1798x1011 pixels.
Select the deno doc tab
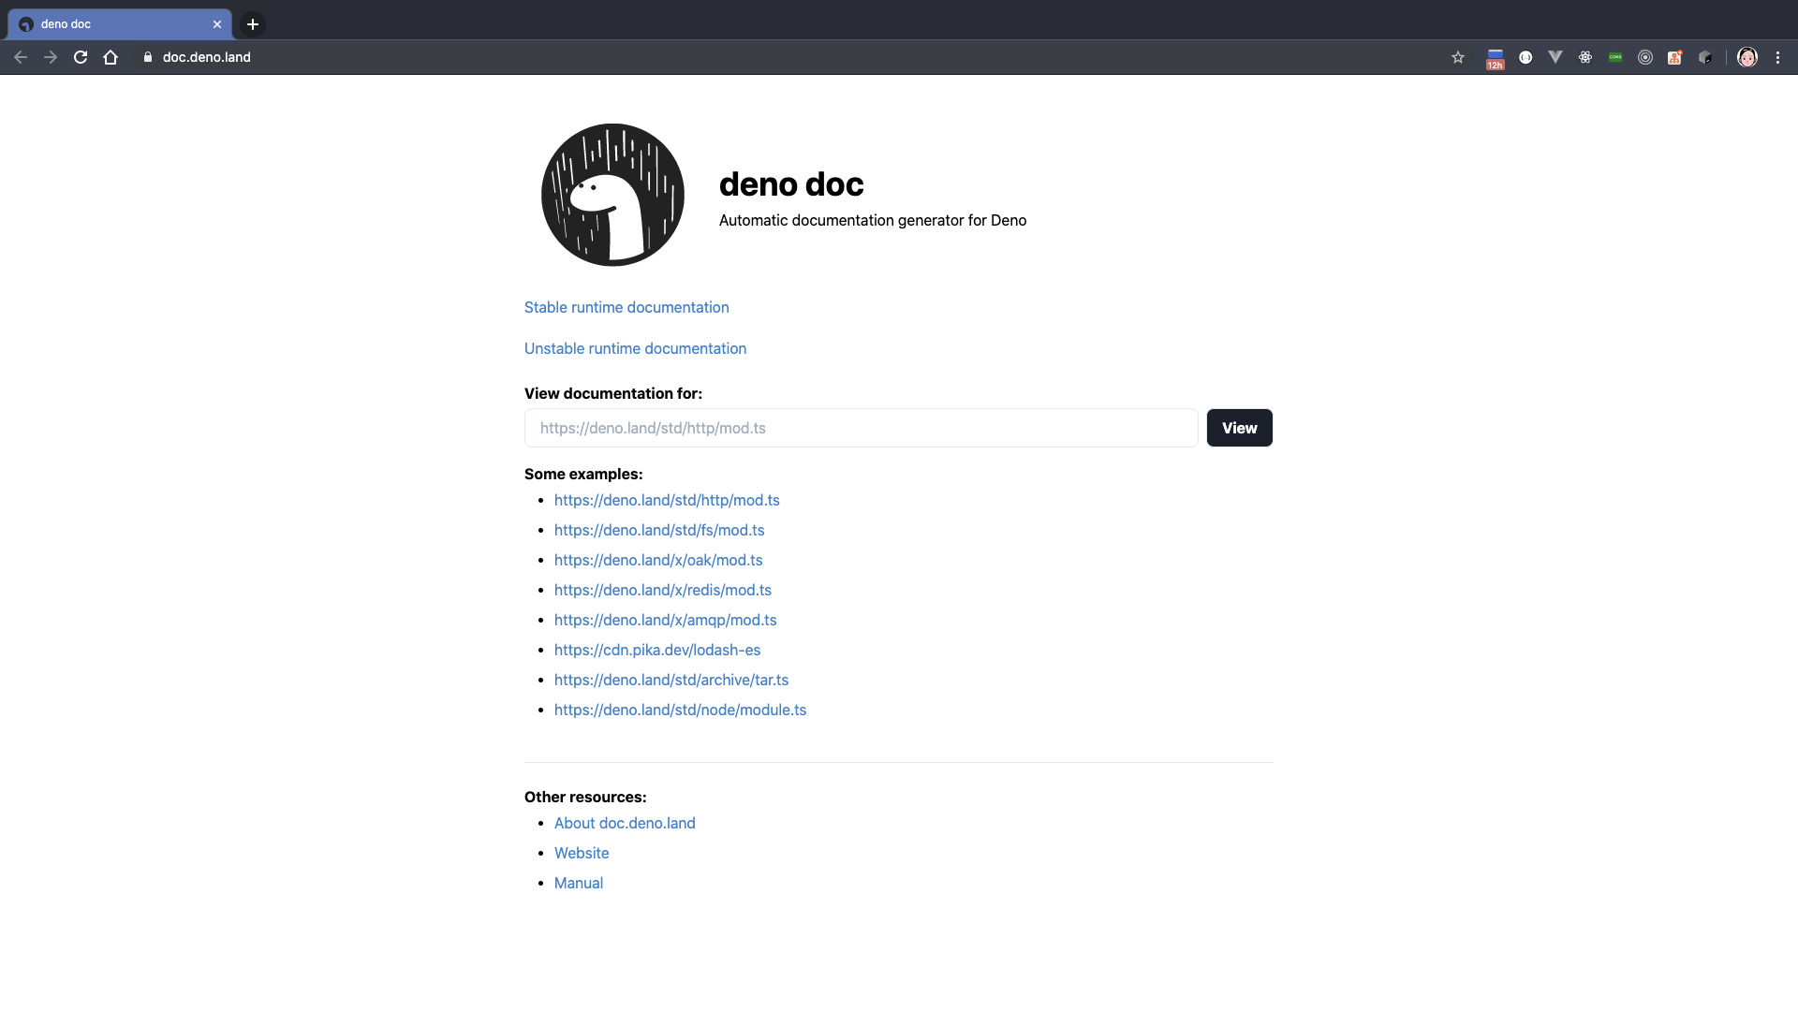[112, 24]
